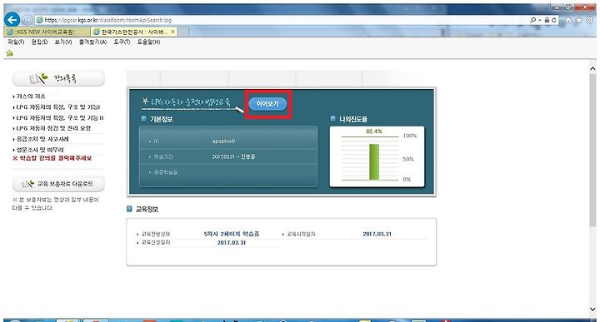Click the 50% chart axis label
This screenshot has width=600, height=322.
coord(408,159)
